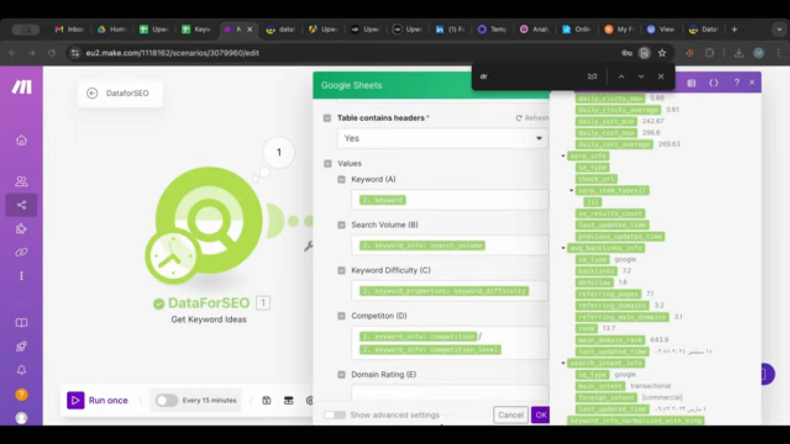Toggle map checkbox for Search Volume (B)
This screenshot has height=444, width=790.
point(341,225)
